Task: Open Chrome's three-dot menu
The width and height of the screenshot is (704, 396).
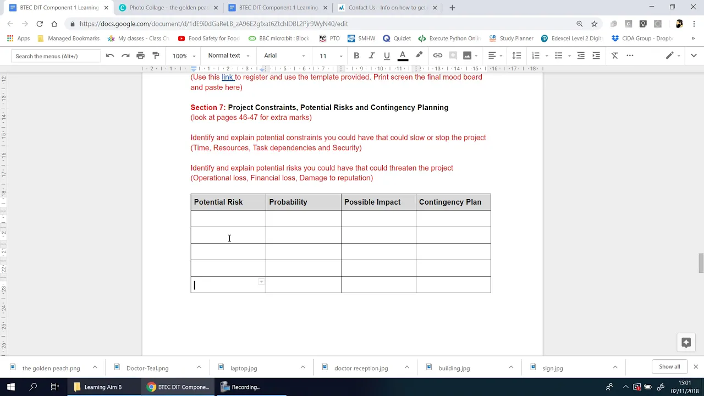Action: click(x=694, y=24)
